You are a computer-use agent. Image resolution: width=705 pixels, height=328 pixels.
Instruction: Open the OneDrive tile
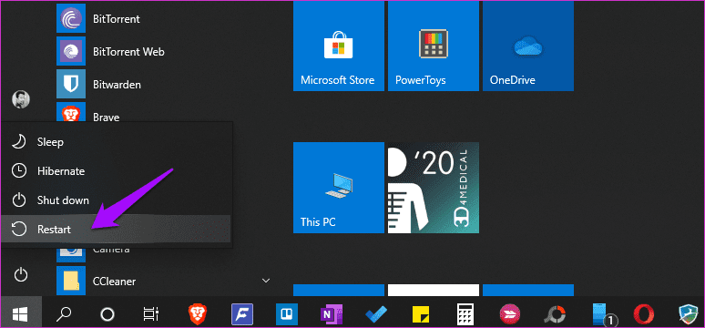tap(528, 46)
